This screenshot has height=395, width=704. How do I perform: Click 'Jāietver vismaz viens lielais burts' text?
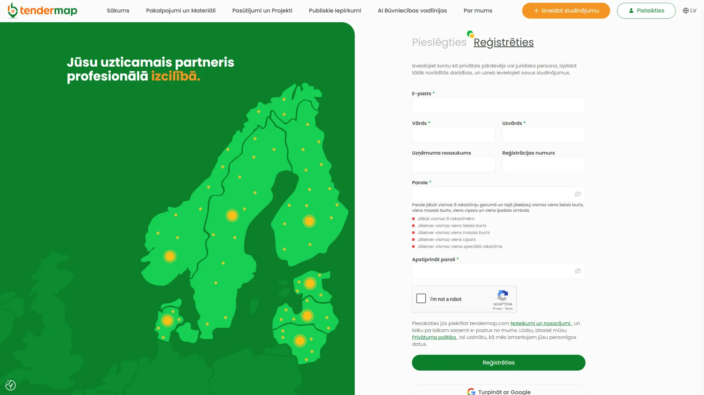coord(452,226)
